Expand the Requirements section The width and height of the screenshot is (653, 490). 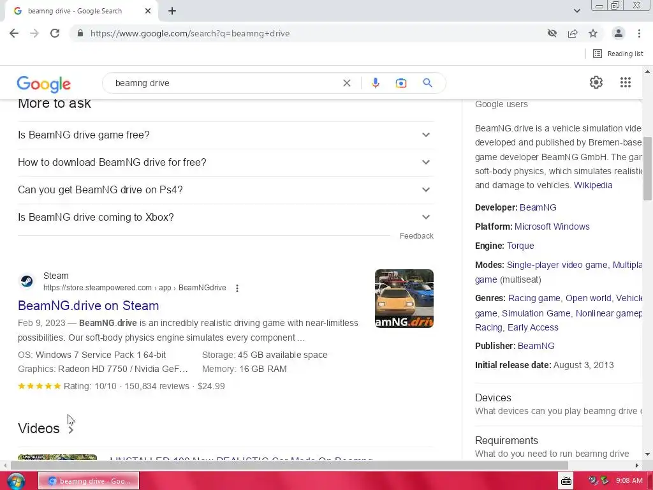[559, 447]
